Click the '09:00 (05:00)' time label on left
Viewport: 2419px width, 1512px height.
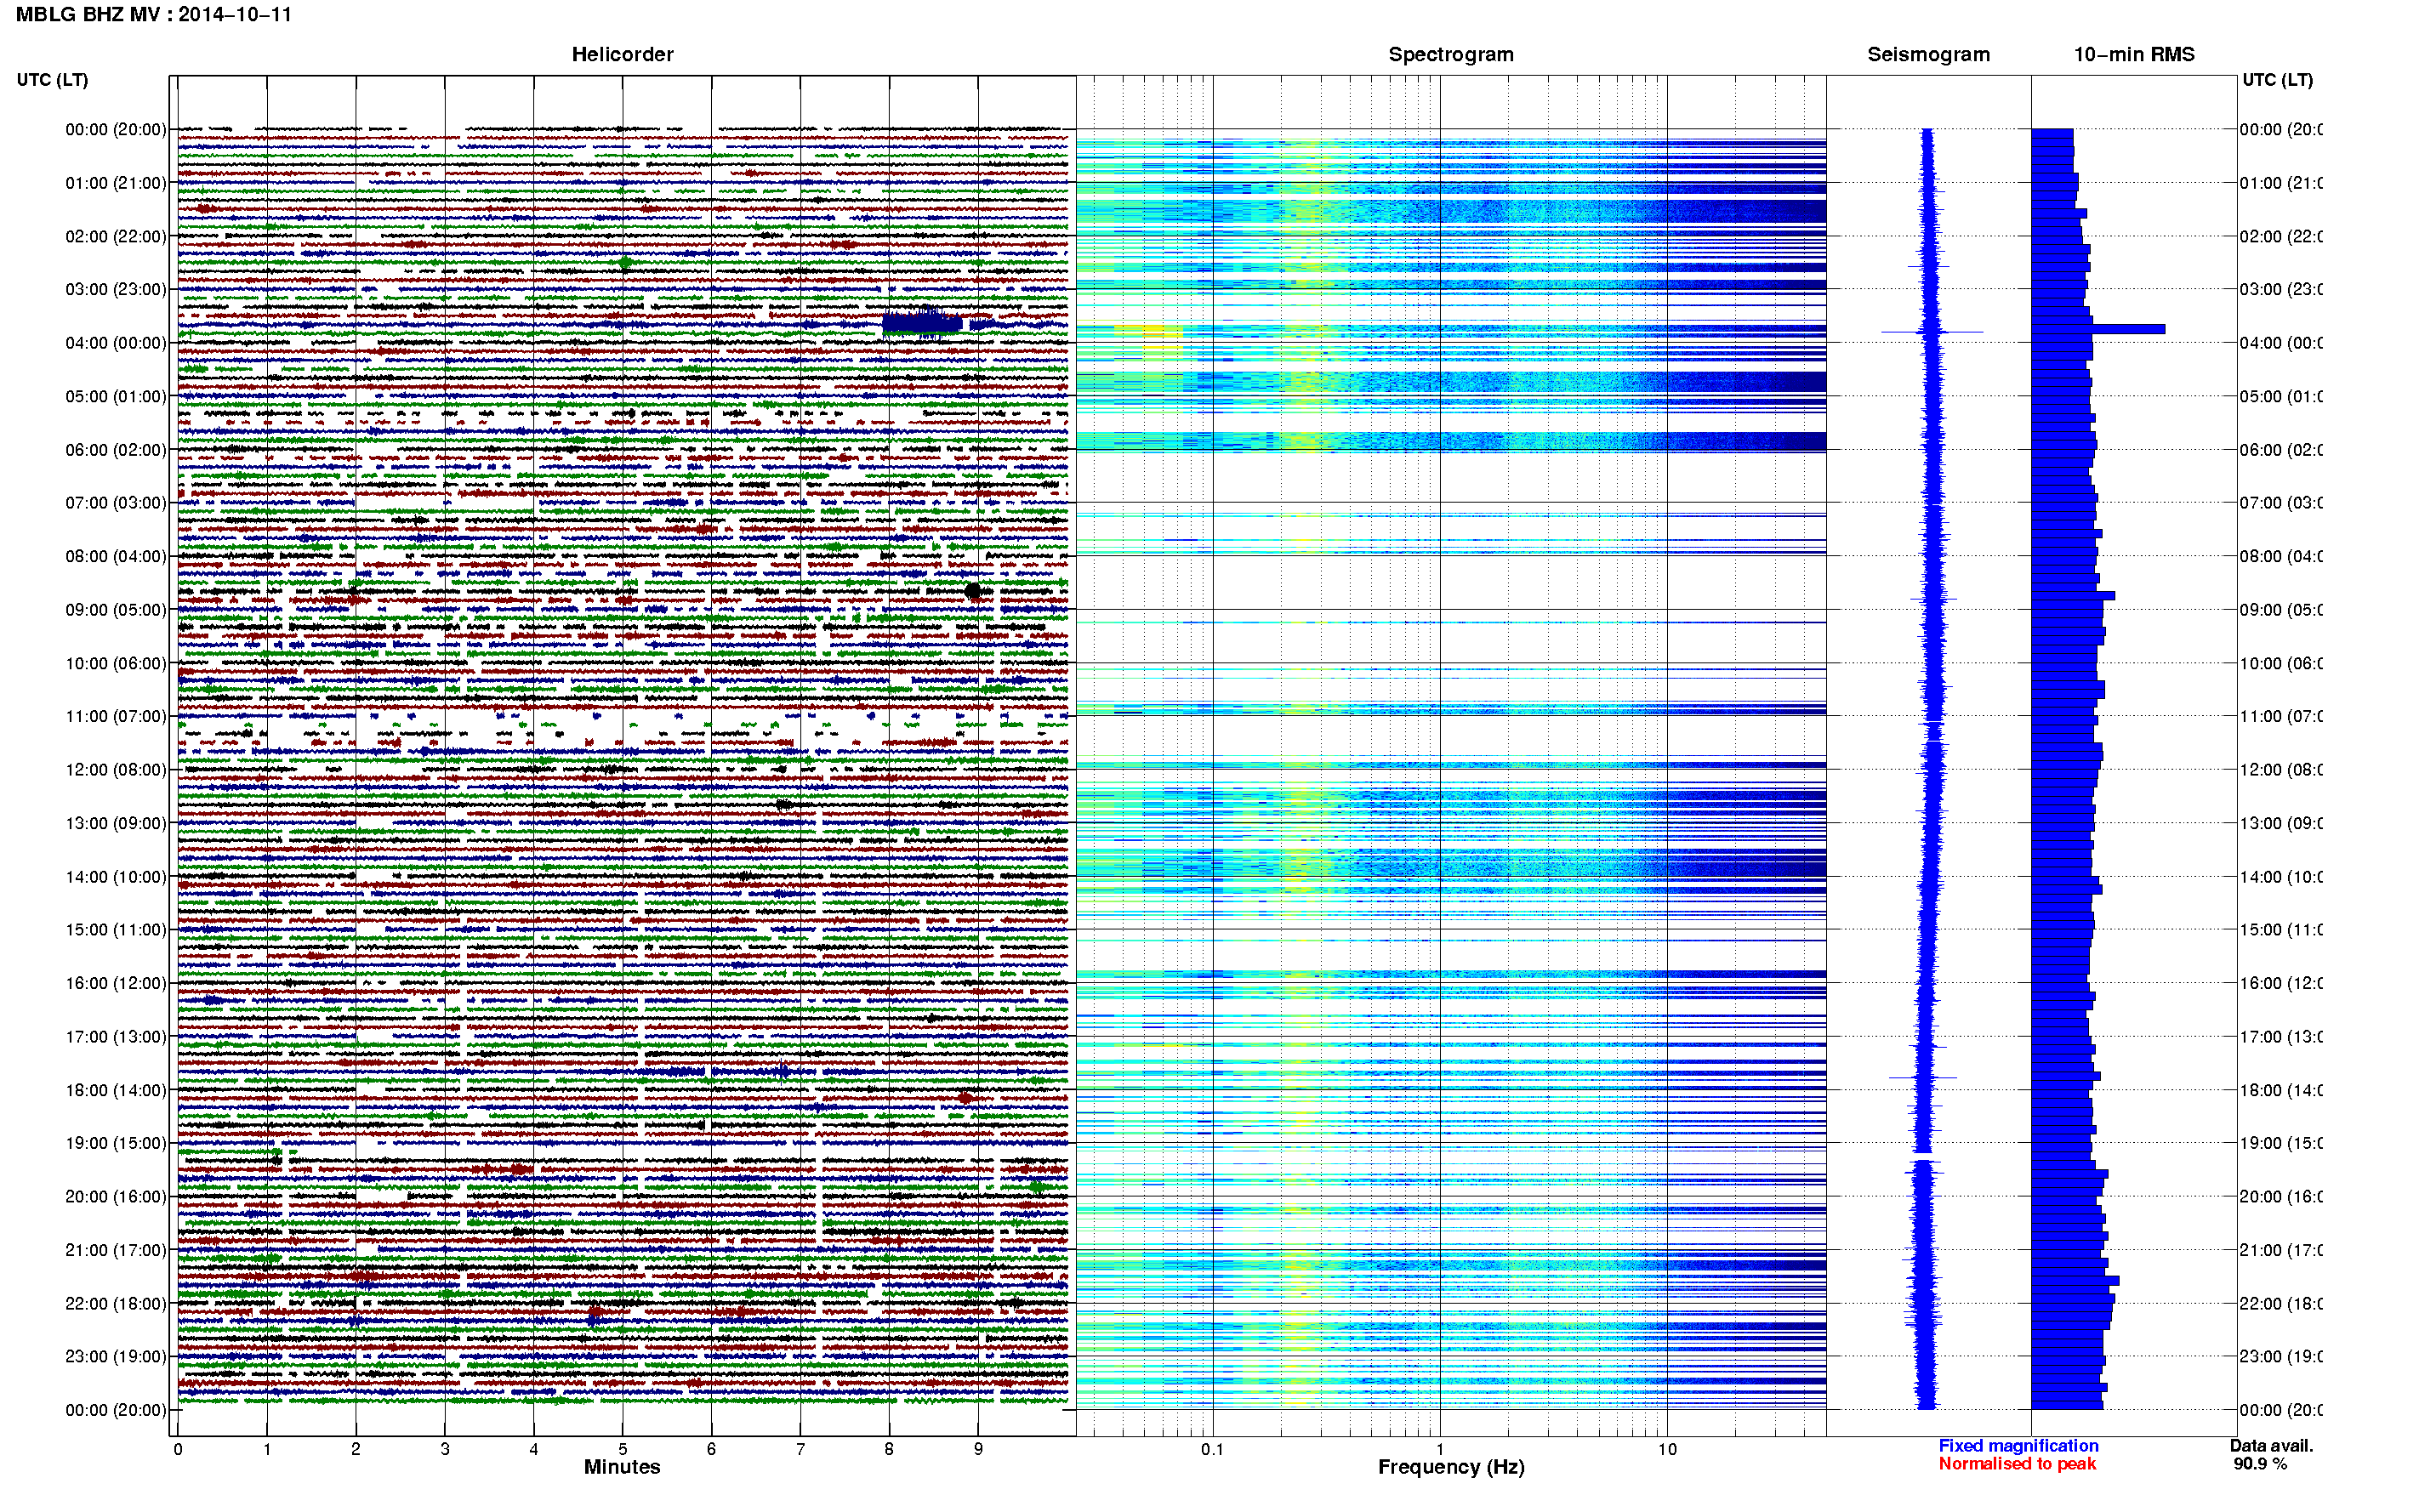coord(116,610)
